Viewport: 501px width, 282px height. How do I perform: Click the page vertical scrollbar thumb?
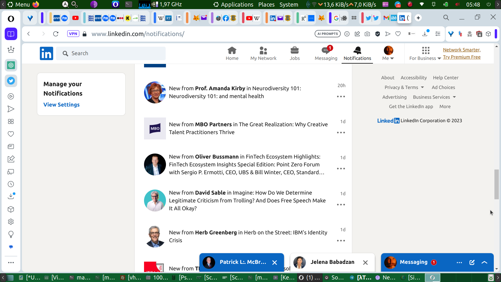[x=496, y=184]
